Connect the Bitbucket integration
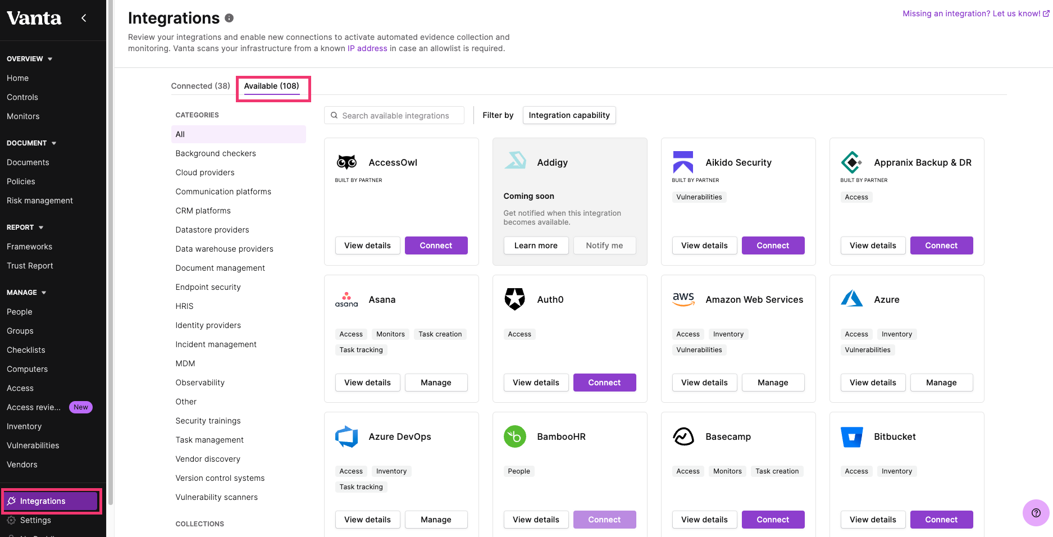 tap(941, 520)
